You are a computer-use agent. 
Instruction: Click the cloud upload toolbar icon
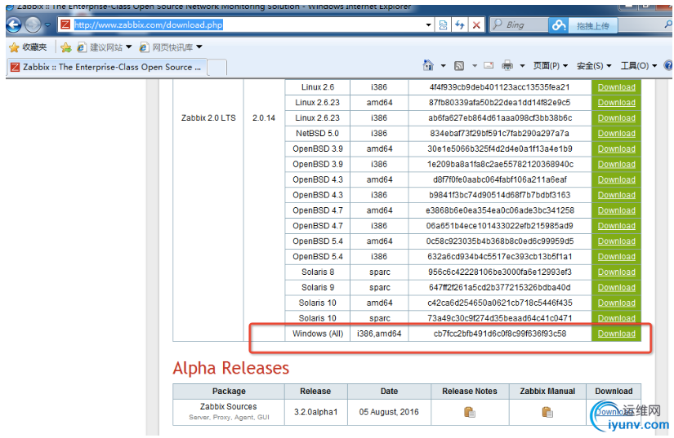pos(558,25)
